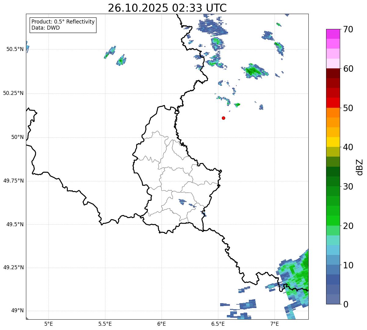The height and width of the screenshot is (330, 367).
Task: Click the 50°N latitude label
Action: click(17, 137)
